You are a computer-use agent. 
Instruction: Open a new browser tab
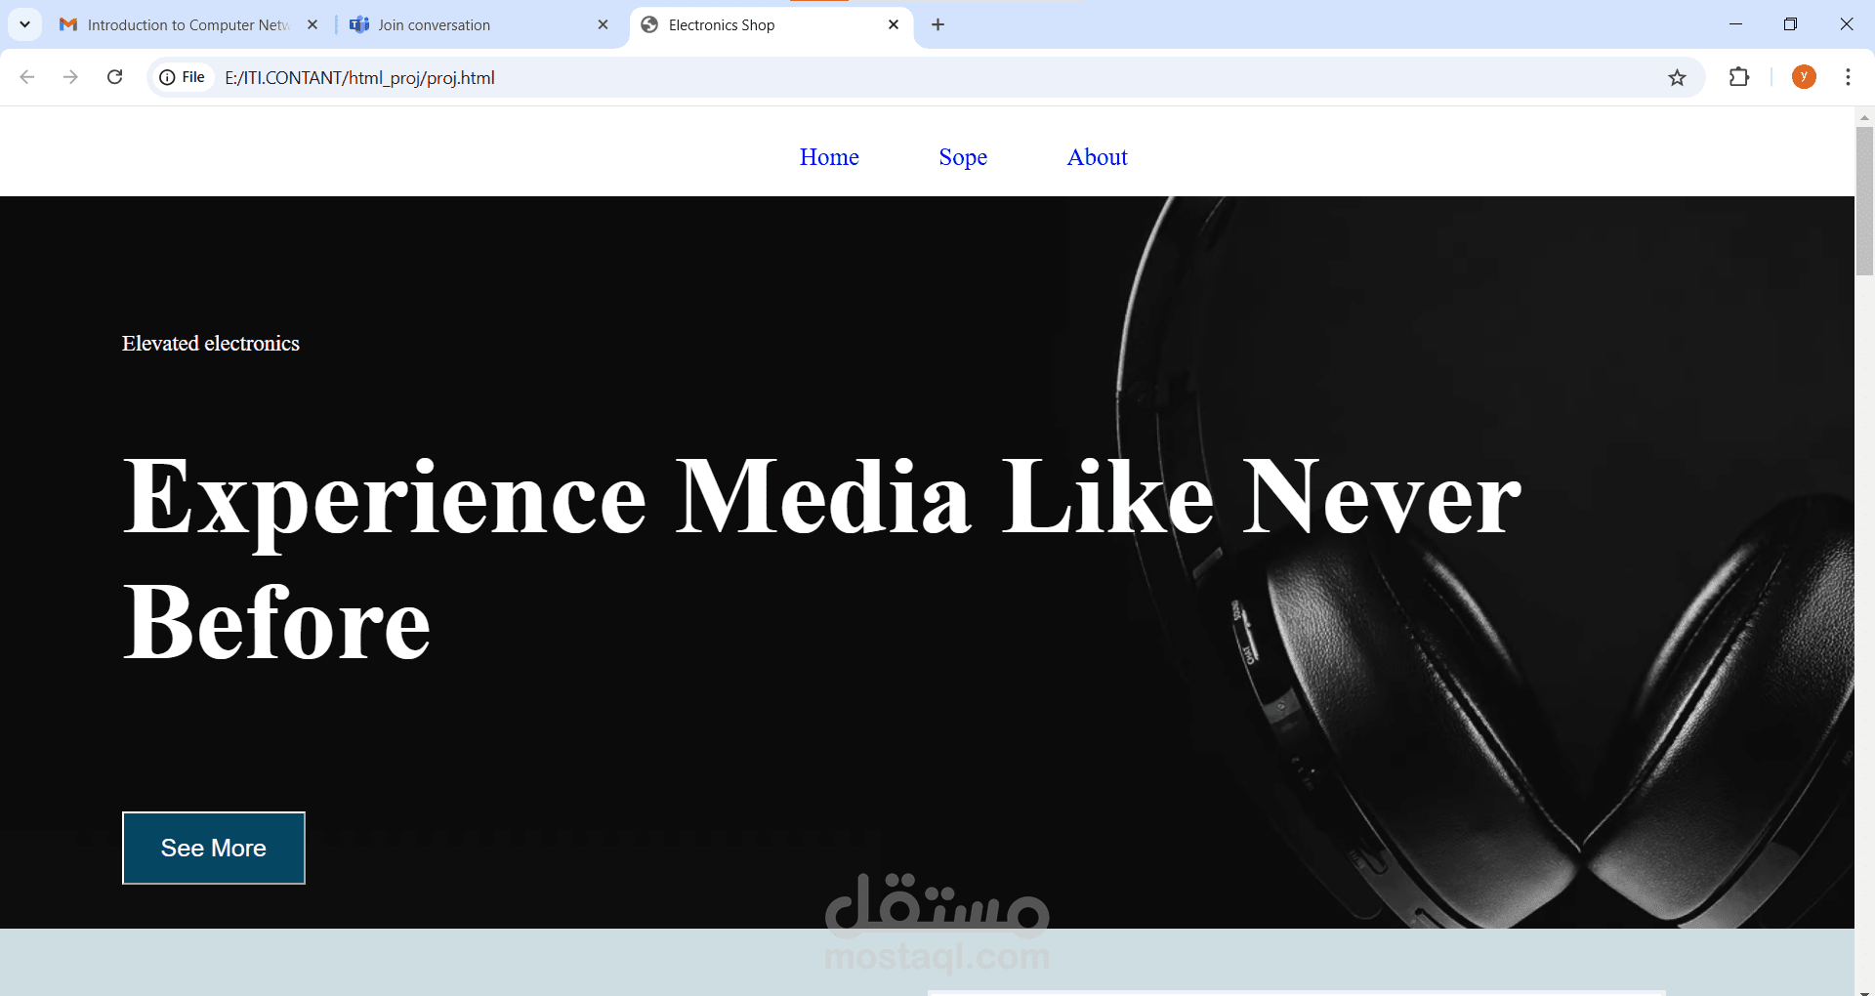tap(937, 24)
